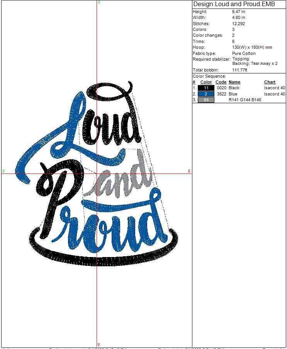
Task: Click the black color swatch numbered 11
Action: (206, 88)
